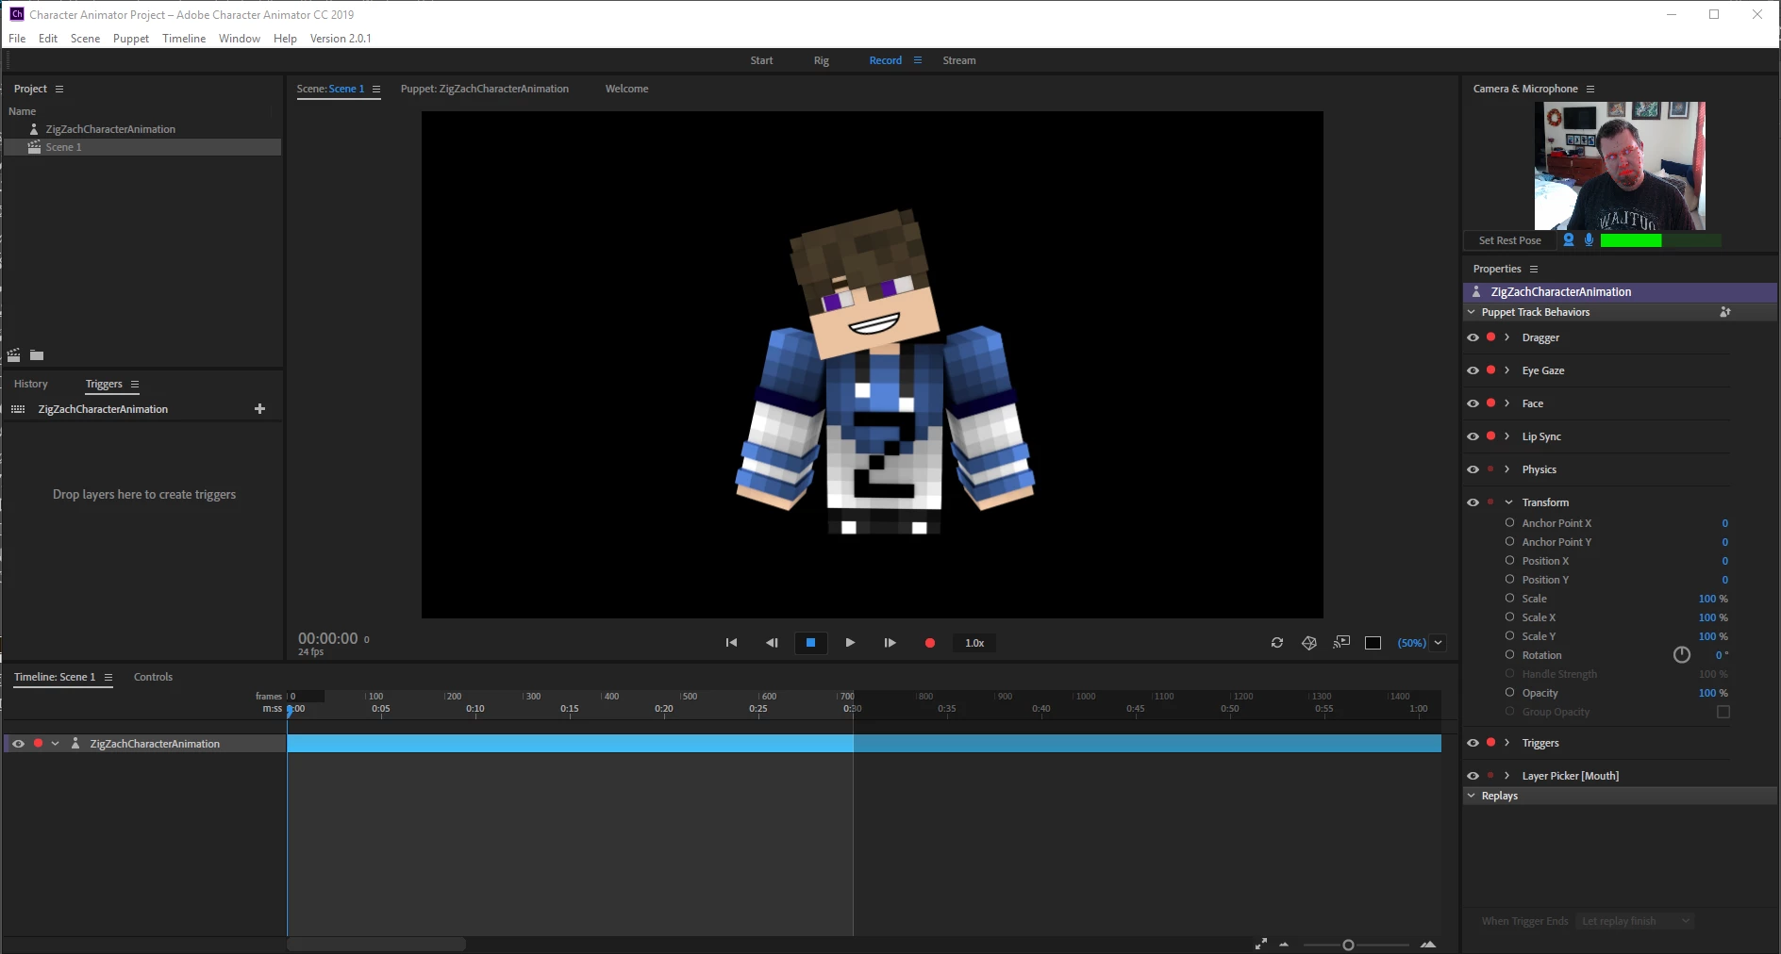
Task: Play the scene
Action: tap(850, 643)
